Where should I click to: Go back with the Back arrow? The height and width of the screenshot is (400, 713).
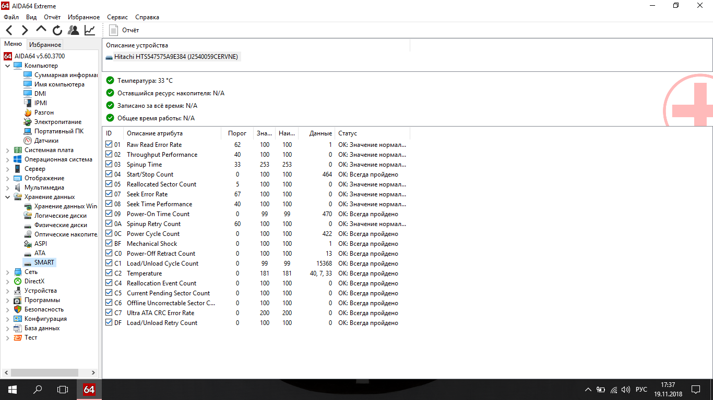pyautogui.click(x=9, y=30)
